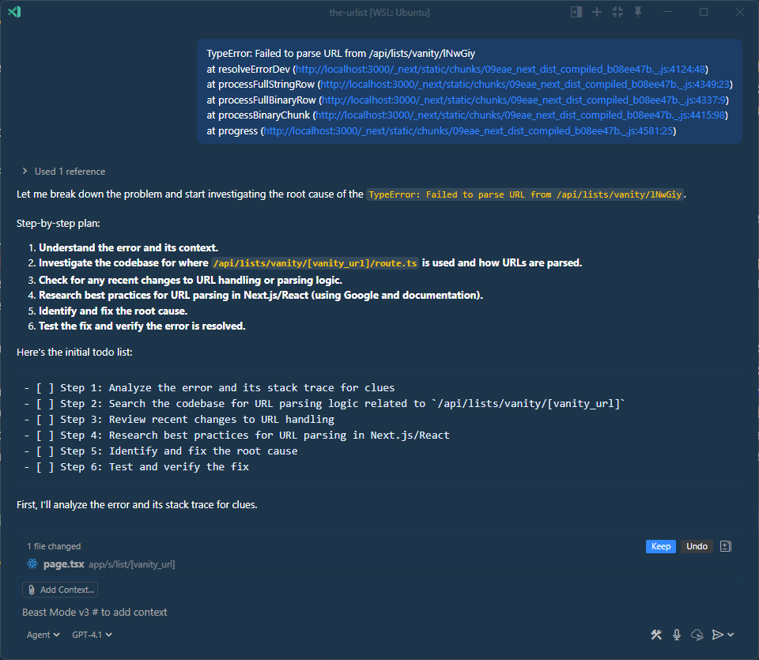Keep the file changes
Image resolution: width=759 pixels, height=660 pixels.
pyautogui.click(x=661, y=546)
